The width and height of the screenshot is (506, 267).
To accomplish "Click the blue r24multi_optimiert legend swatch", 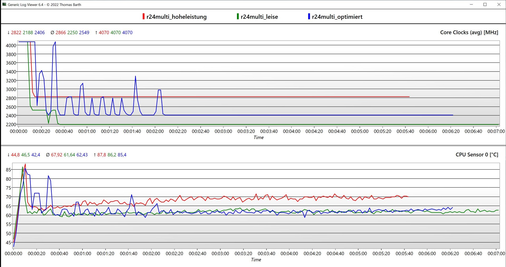I will point(309,17).
